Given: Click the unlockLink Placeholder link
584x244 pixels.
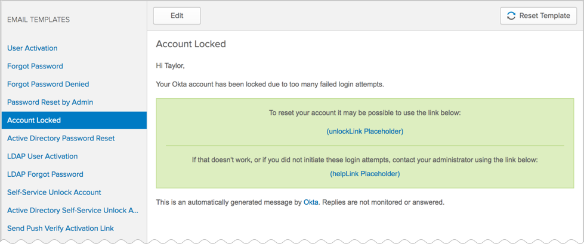Looking at the screenshot, I should (x=365, y=132).
